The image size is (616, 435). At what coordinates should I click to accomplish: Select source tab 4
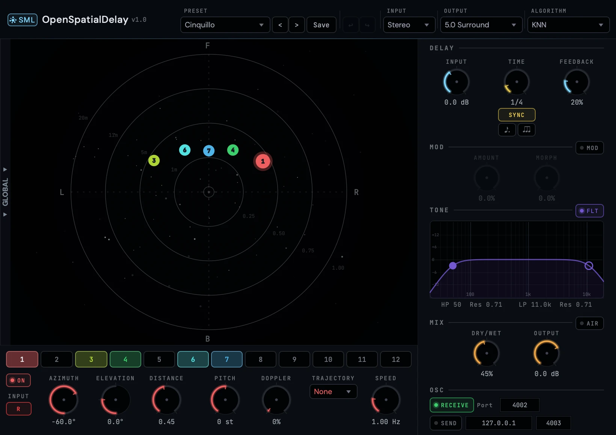[125, 359]
